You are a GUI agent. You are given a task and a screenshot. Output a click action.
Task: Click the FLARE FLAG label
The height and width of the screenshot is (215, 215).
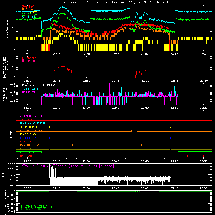[28, 134]
